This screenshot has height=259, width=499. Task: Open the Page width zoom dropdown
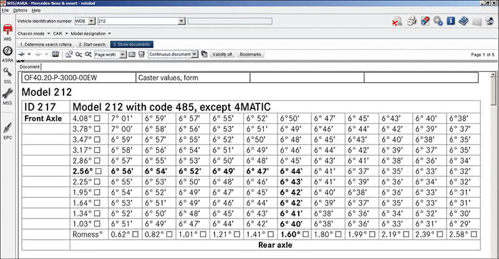122,55
